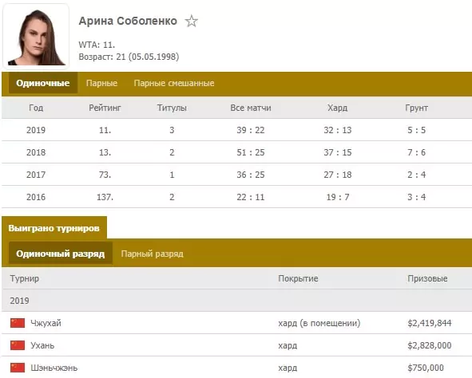Screen dimensions: 472x378
Task: Click the Грунт column header
Action: pos(417,108)
